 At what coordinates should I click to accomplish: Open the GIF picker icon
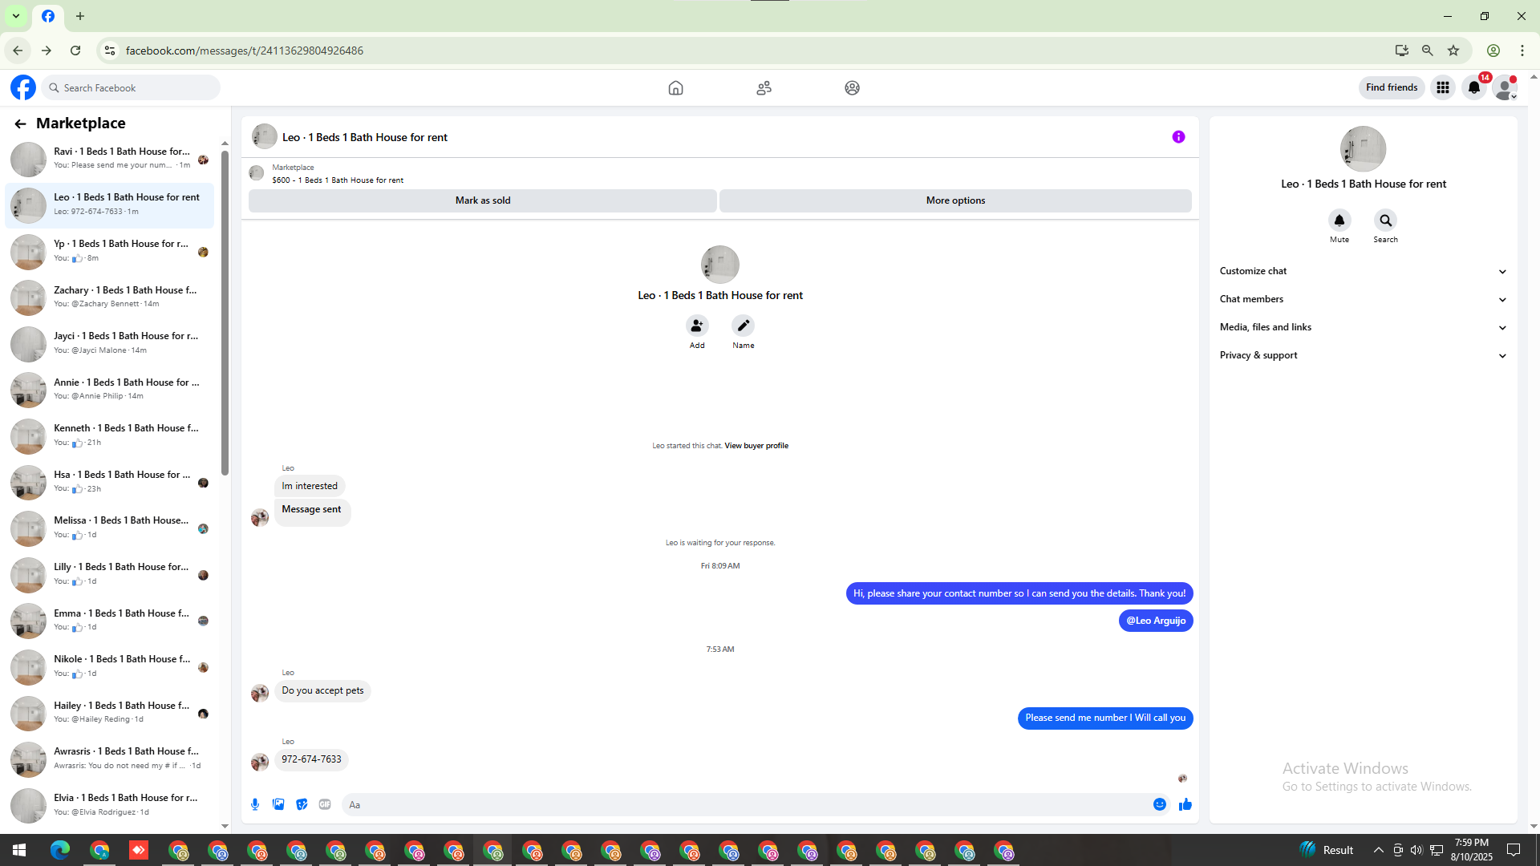pos(325,804)
